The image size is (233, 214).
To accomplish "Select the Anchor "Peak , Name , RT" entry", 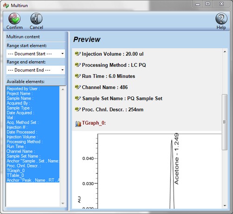I will point(33,180).
